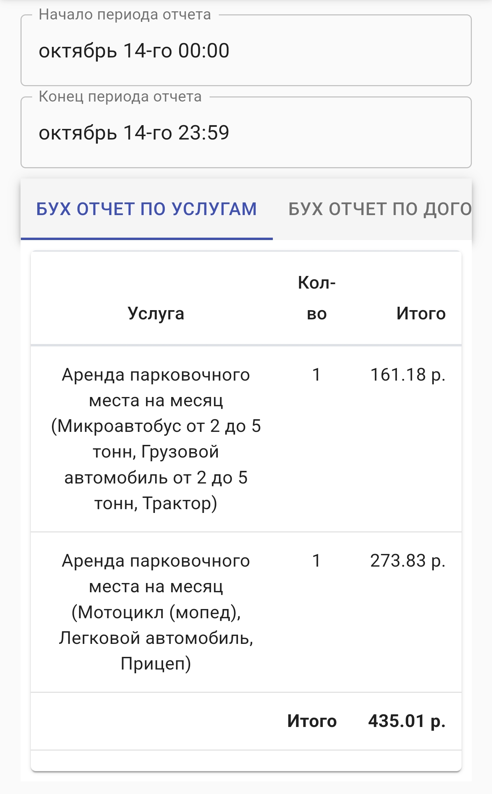Click the 'Начало периода отчета' field label
Image resolution: width=492 pixels, height=794 pixels.
pyautogui.click(x=125, y=15)
